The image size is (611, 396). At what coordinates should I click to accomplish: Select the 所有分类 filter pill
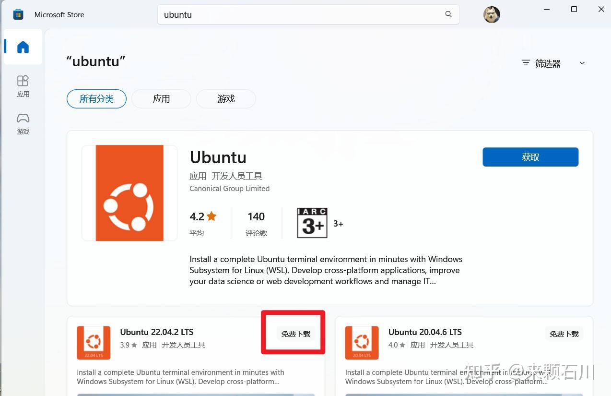96,98
